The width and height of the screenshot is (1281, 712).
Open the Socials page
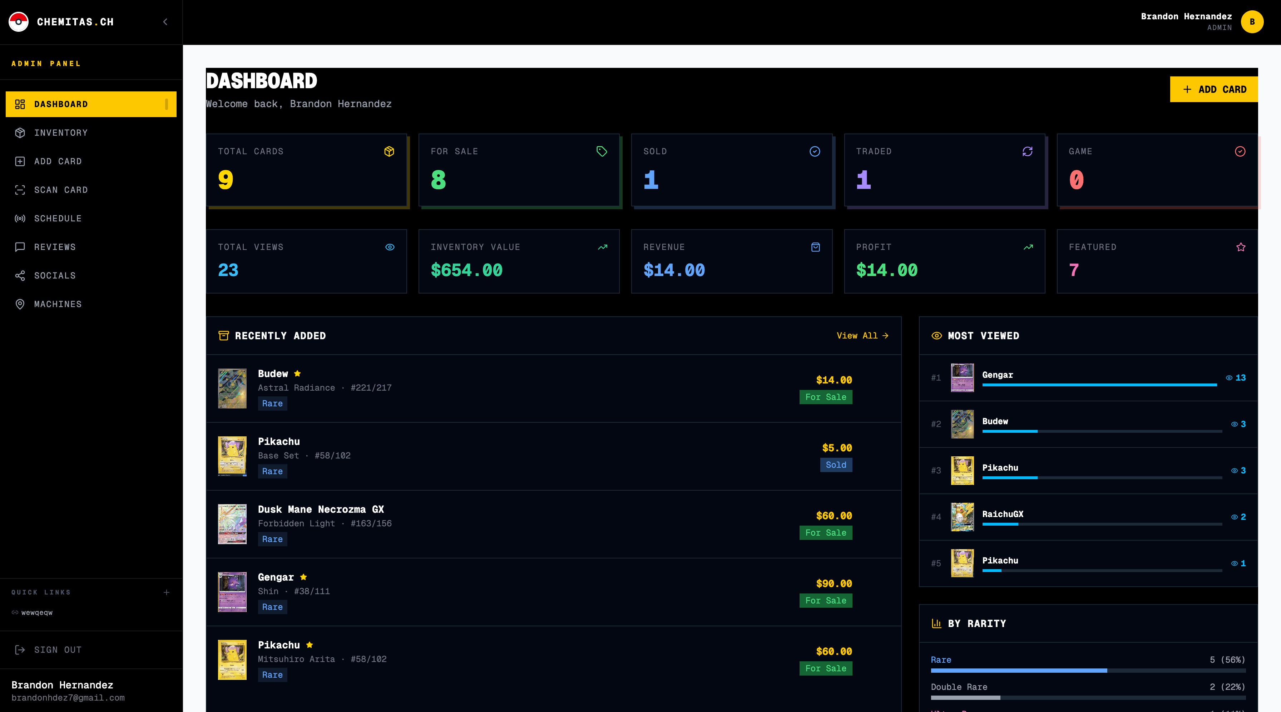[91, 276]
